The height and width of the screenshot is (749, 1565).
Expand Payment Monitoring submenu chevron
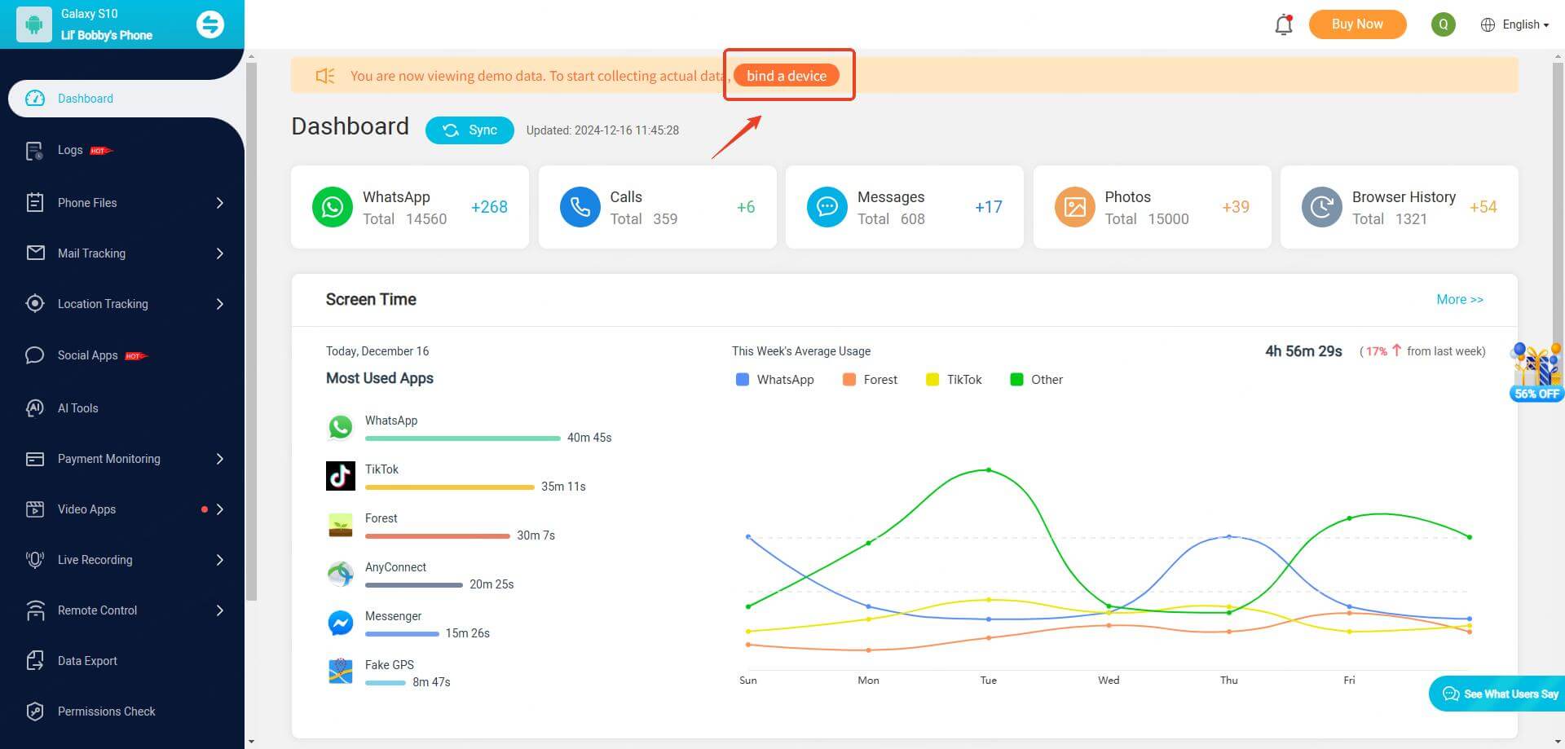(219, 459)
